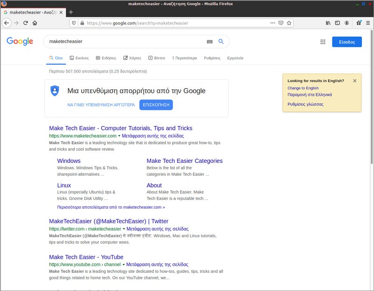Change search results to English

pyautogui.click(x=303, y=87)
